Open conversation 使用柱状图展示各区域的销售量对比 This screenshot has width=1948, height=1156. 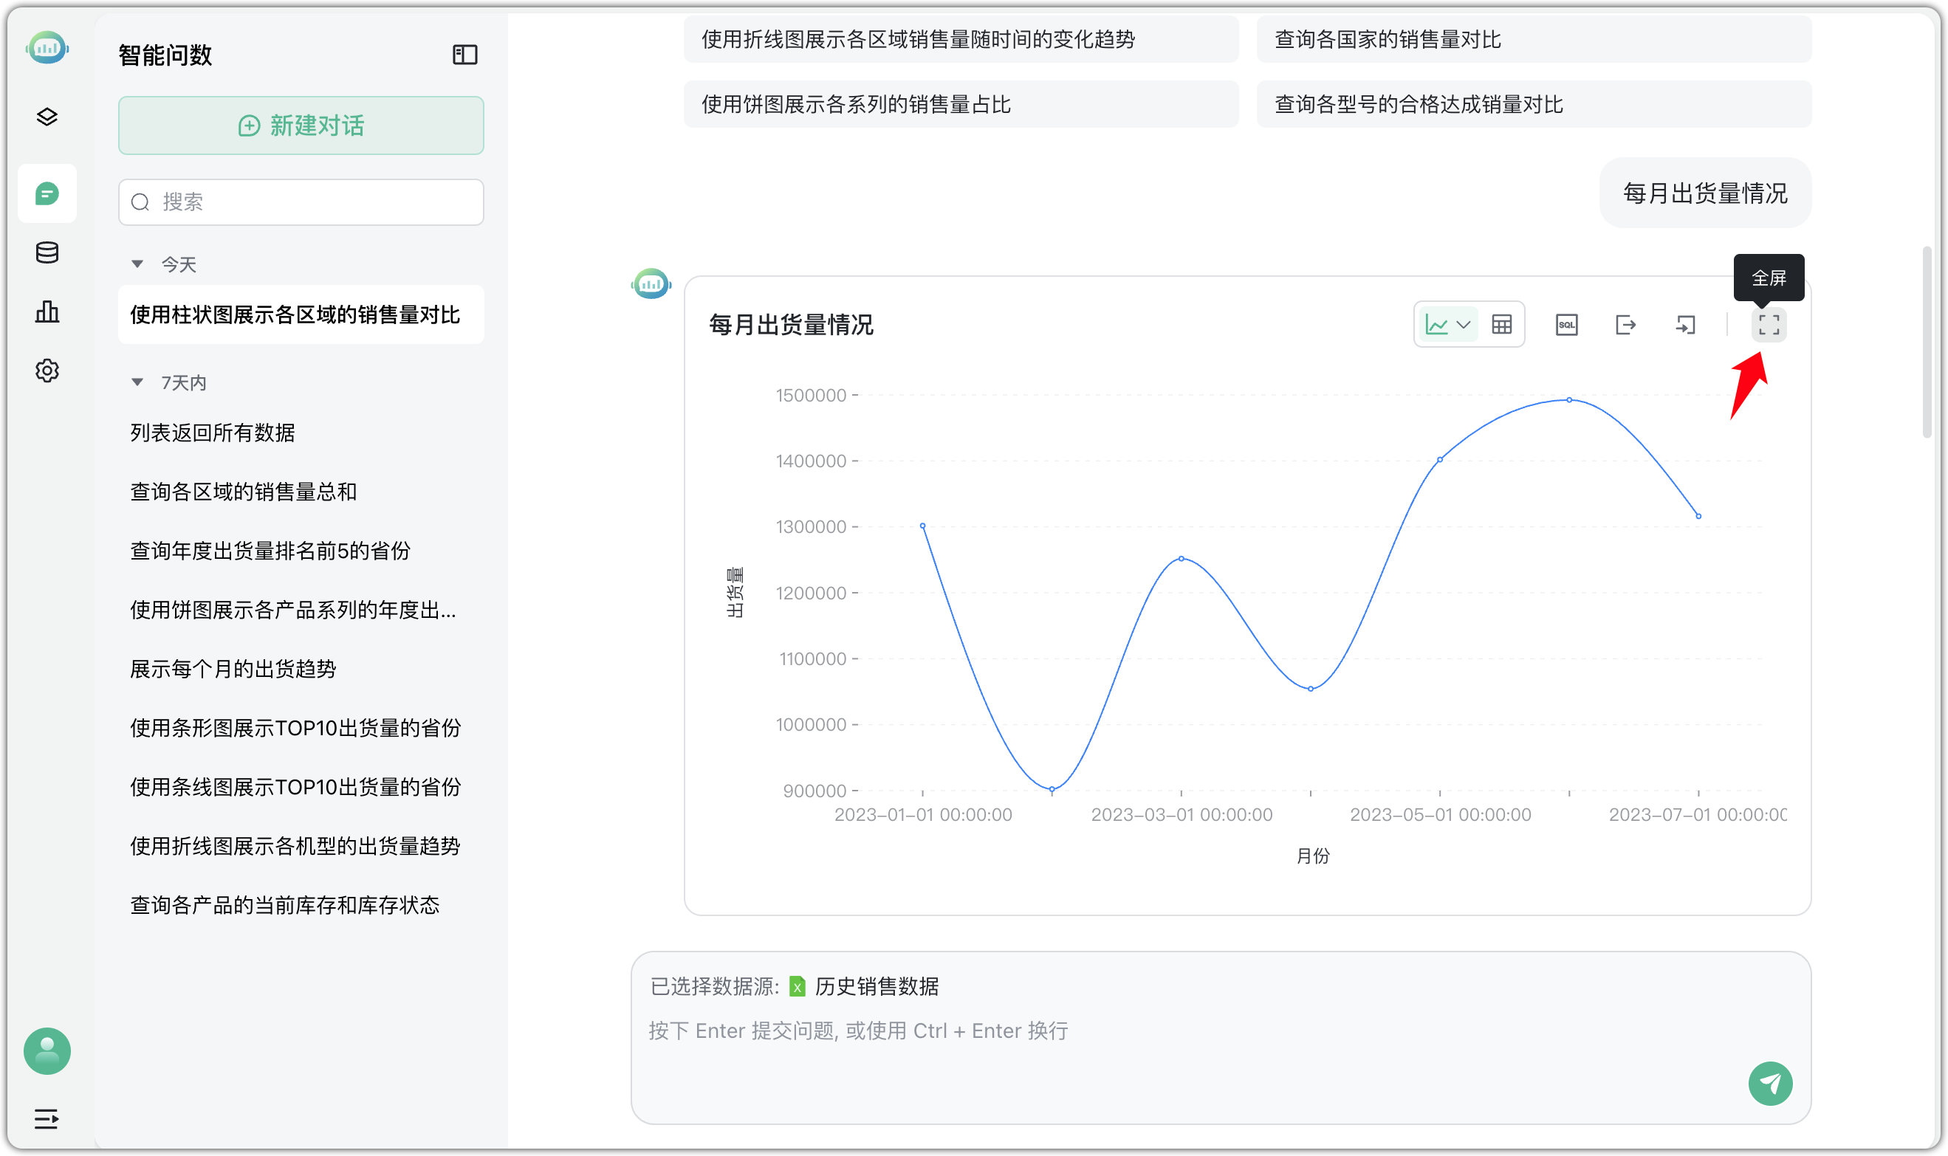click(x=295, y=314)
